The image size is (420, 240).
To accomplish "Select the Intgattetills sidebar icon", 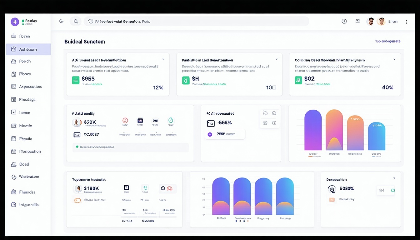I will click(x=14, y=204).
